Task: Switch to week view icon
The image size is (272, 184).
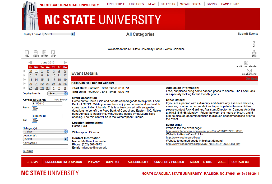Action: (x=36, y=52)
